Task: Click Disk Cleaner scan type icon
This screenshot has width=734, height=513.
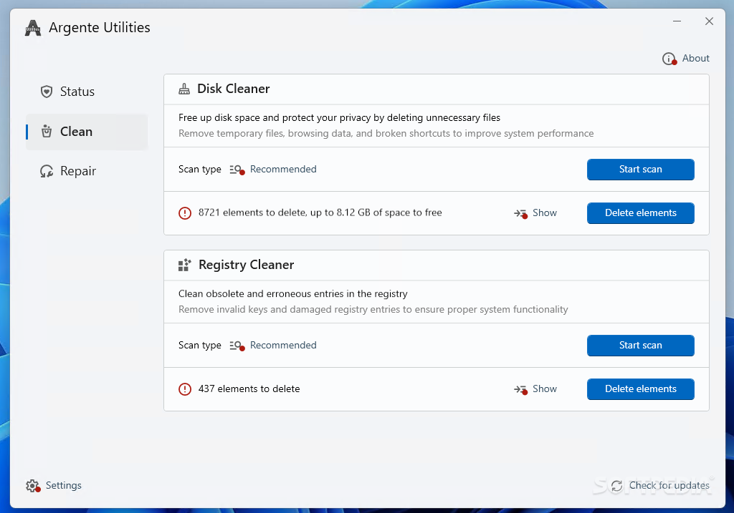Action: coord(237,170)
